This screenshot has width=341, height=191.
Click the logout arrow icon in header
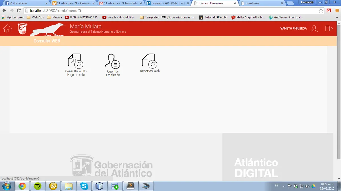[x=329, y=29]
